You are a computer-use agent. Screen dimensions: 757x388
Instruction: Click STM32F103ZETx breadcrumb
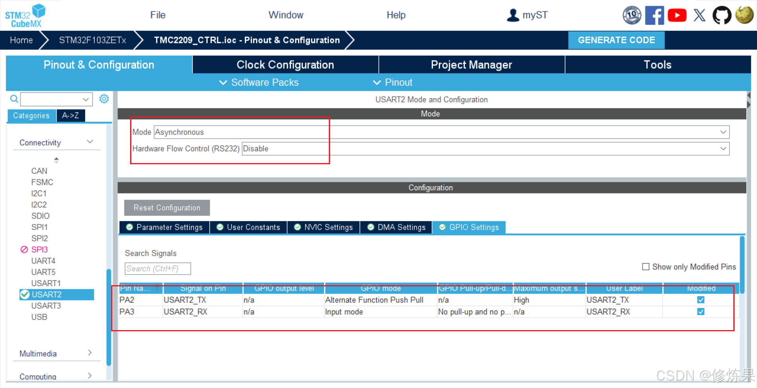point(93,40)
